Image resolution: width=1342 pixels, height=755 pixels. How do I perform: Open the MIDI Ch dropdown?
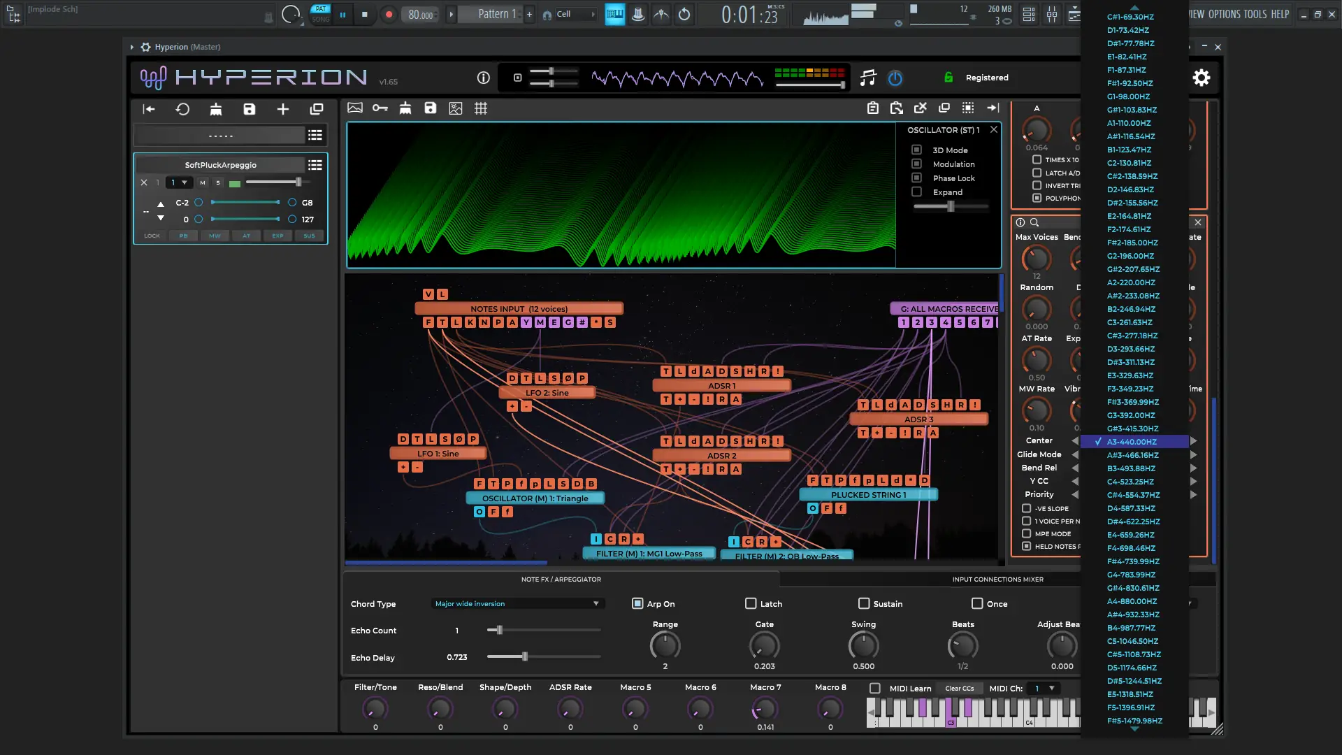pyautogui.click(x=1044, y=689)
